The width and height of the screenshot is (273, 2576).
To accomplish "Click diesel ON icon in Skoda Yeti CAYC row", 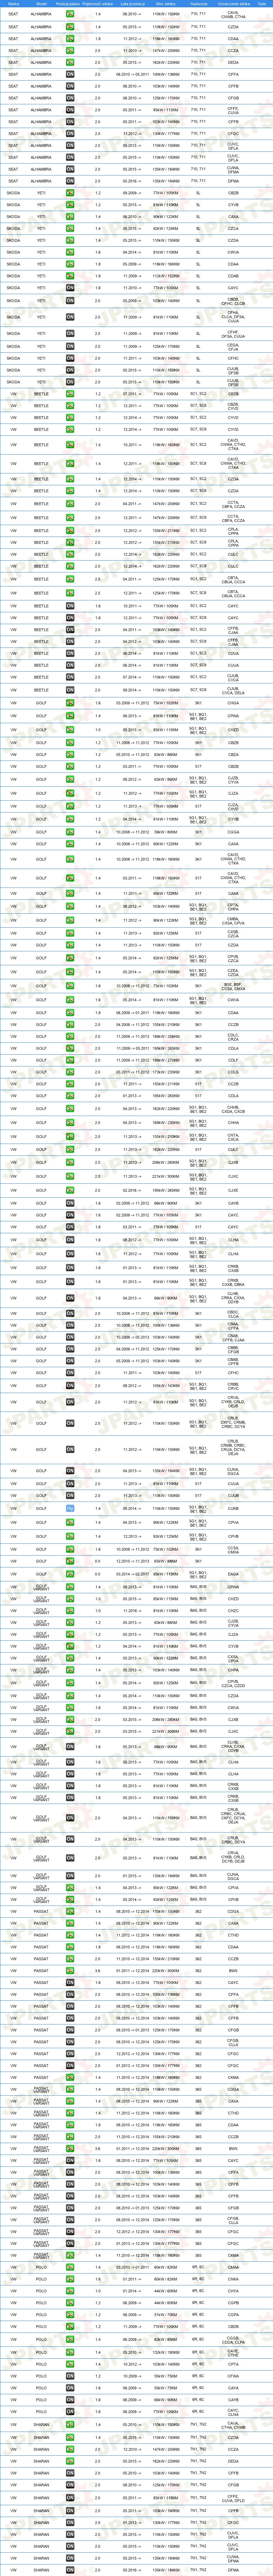I will (70, 288).
